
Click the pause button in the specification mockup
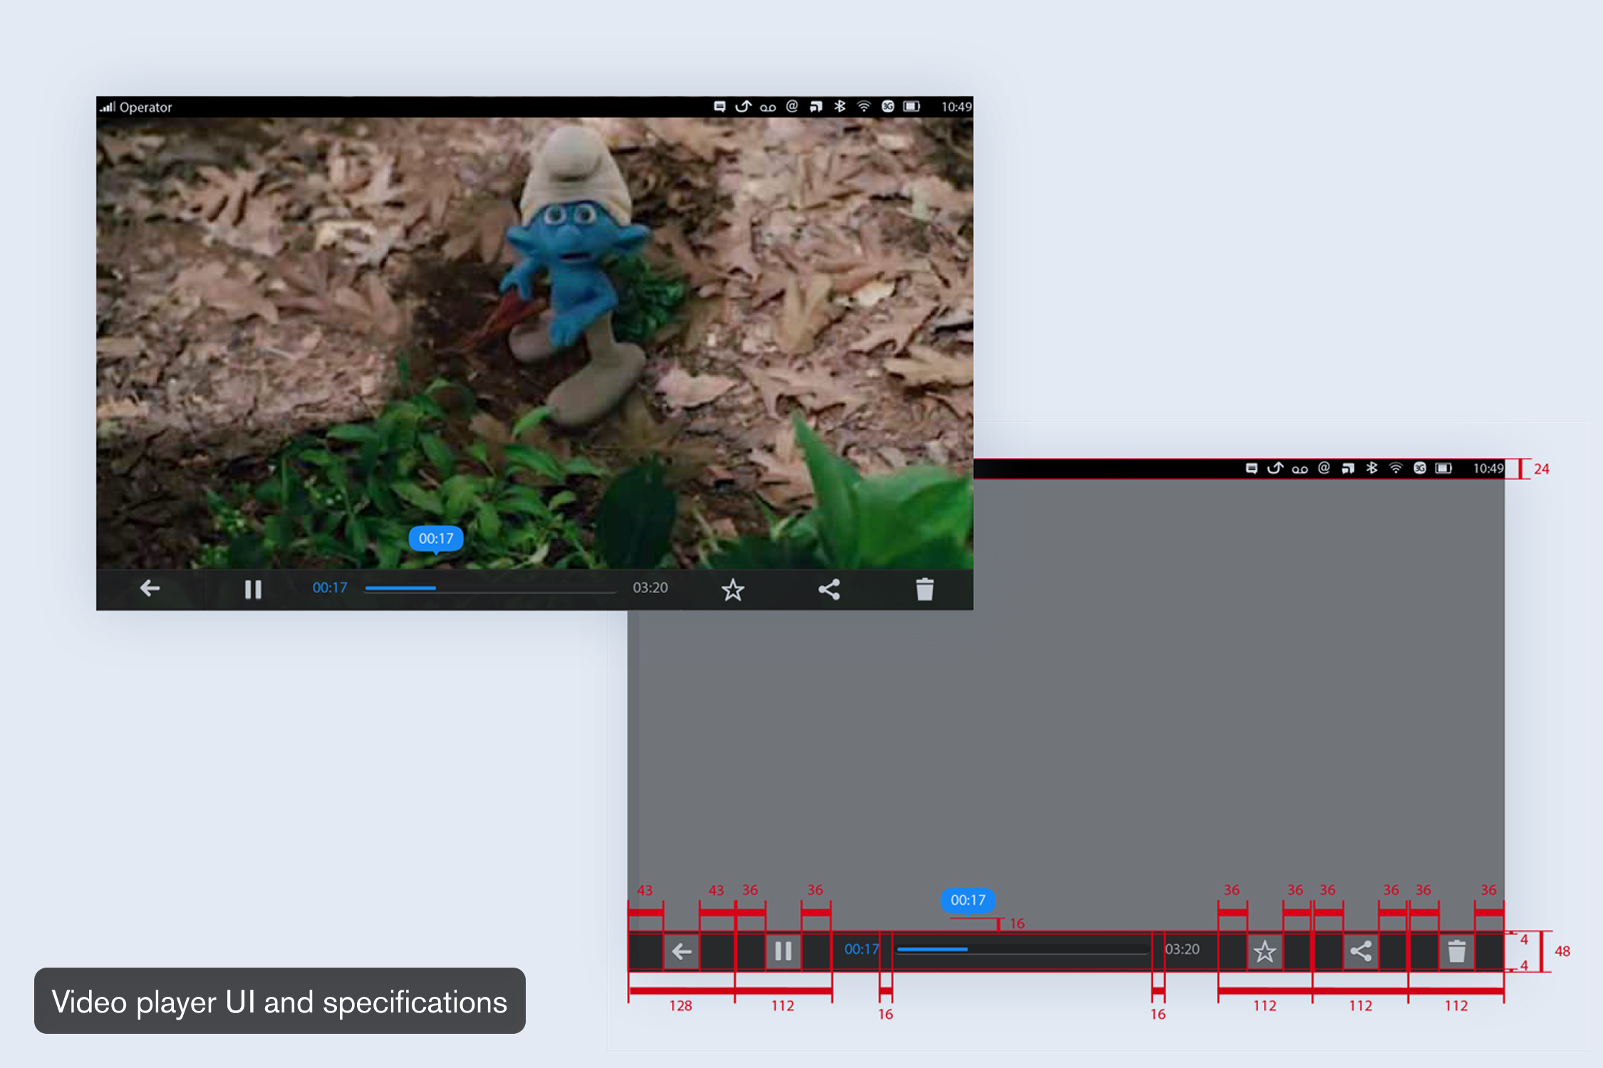pos(784,951)
